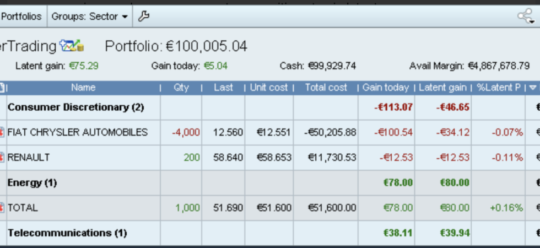Viewport: 540px width, 248px height.
Task: Collapse the Consumer Discretionary (2) group
Action: coord(76,107)
